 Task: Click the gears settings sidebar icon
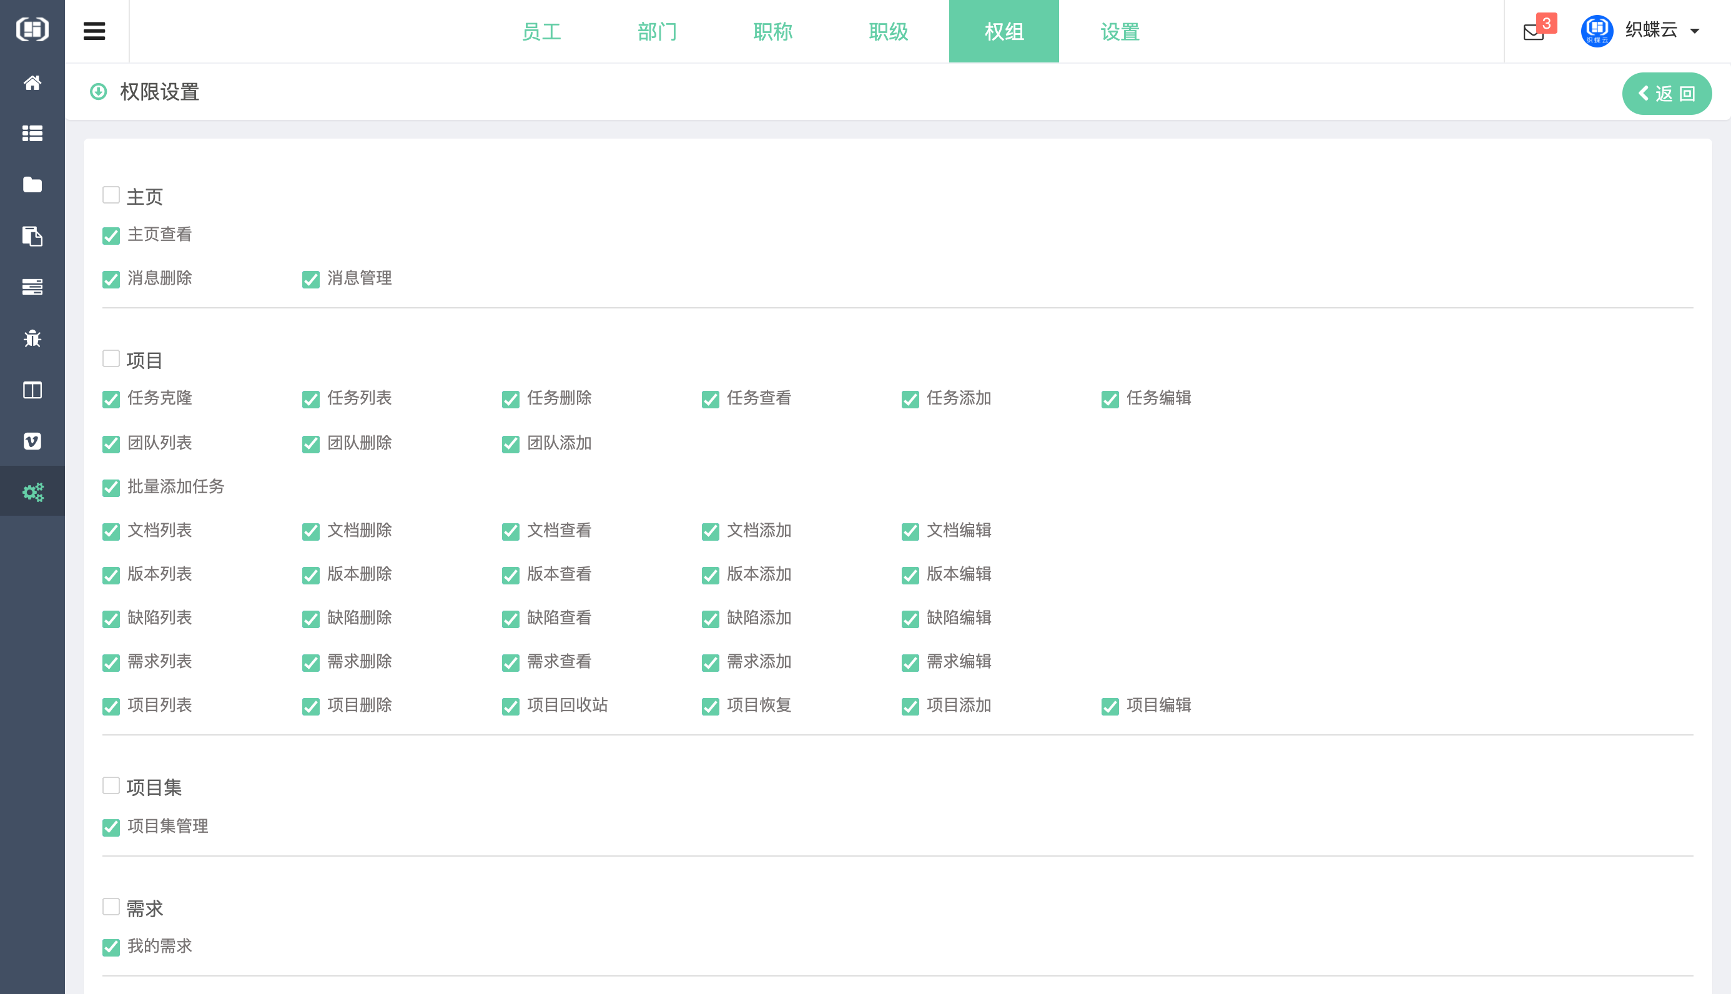(x=32, y=491)
